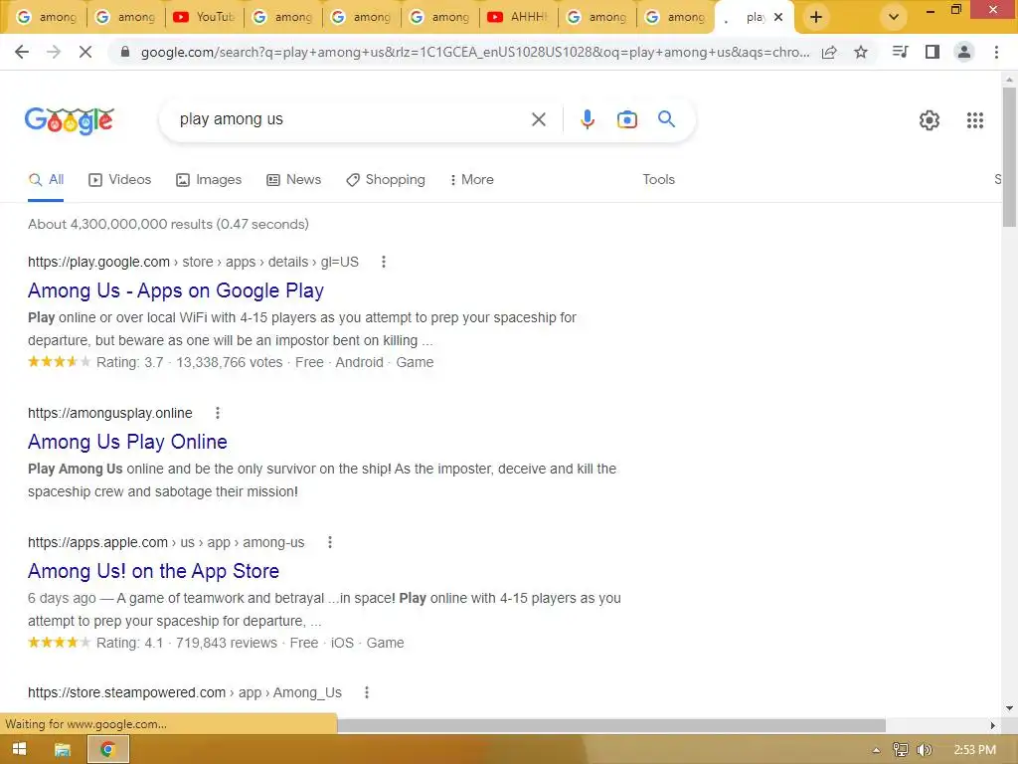Open options dots next to apps.apple.com result
This screenshot has height=764, width=1018.
point(330,542)
